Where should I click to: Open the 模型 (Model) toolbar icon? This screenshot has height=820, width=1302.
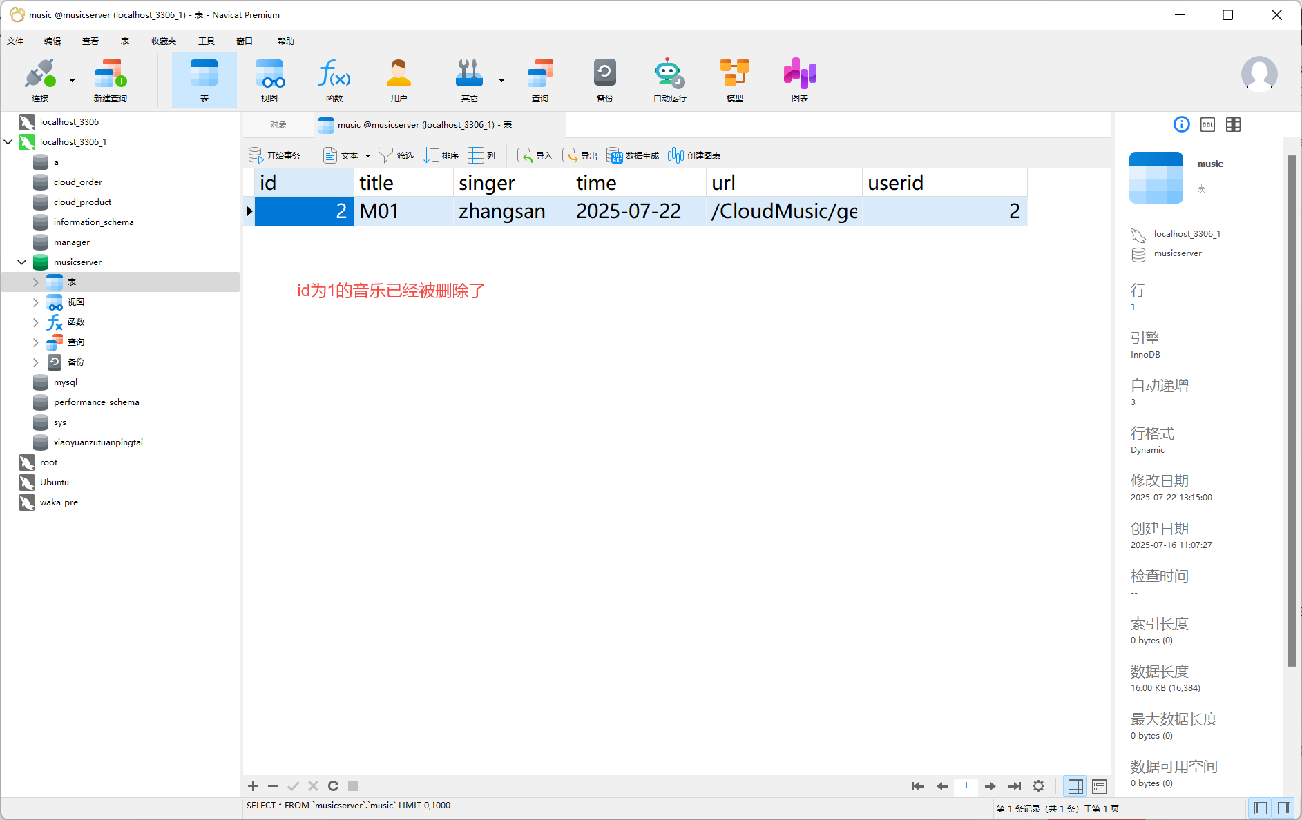click(735, 80)
